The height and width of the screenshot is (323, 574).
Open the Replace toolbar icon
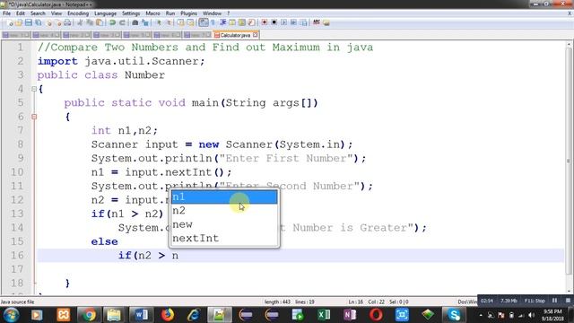tap(145, 22)
